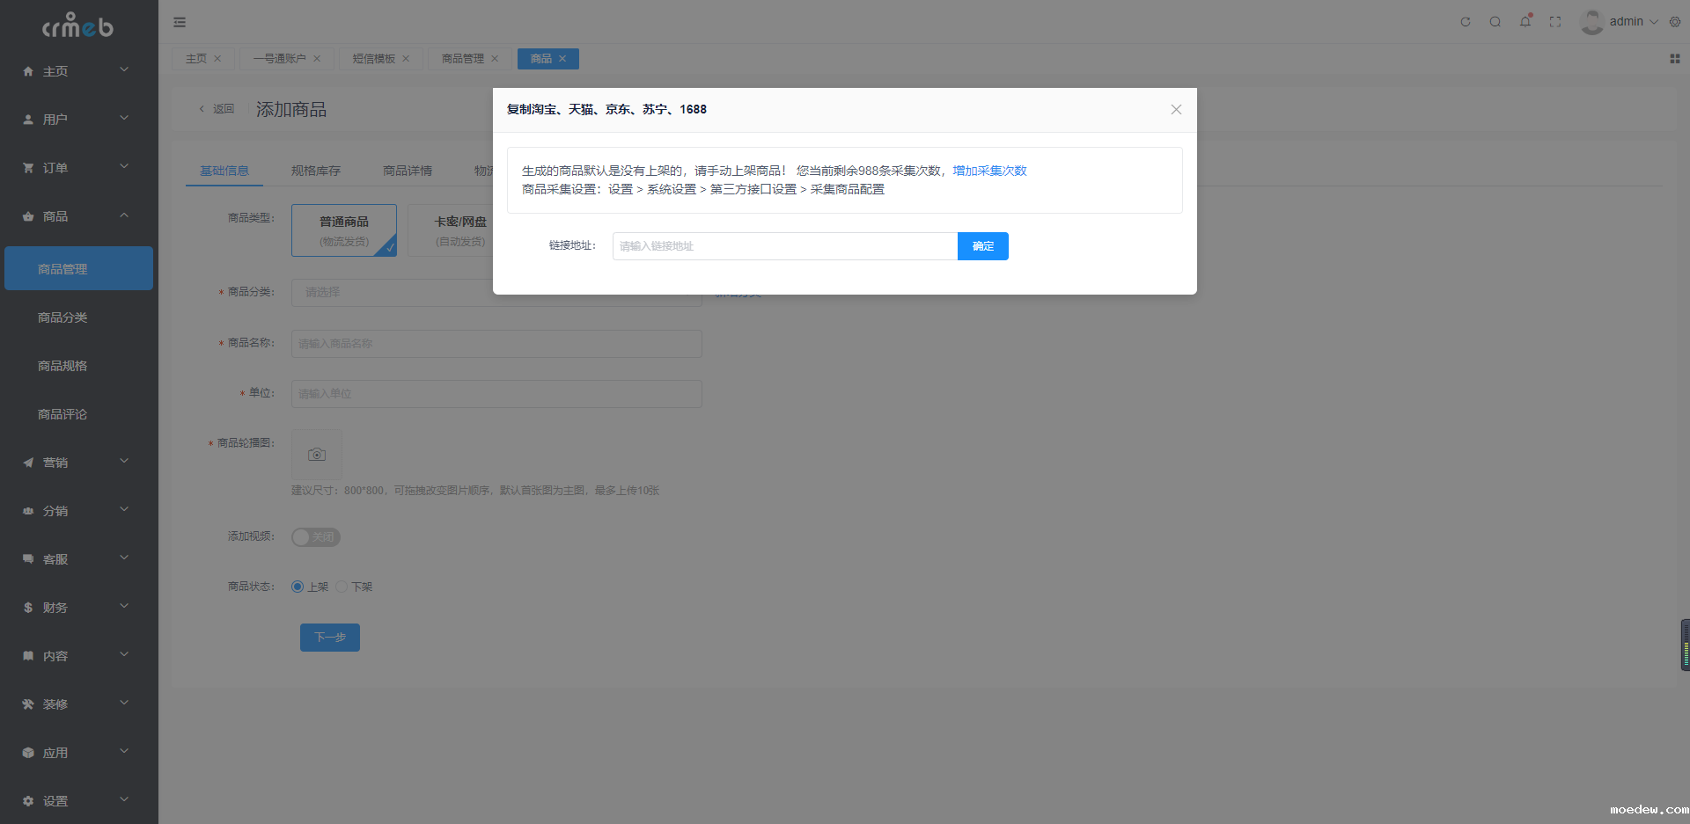This screenshot has height=824, width=1690.
Task: Close the copy product dialog
Action: pos(1176,110)
